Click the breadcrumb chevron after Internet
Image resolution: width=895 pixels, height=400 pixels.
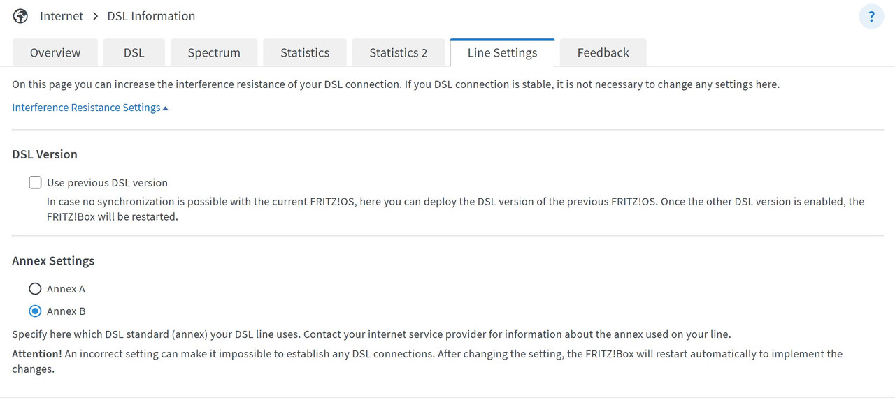tap(95, 16)
